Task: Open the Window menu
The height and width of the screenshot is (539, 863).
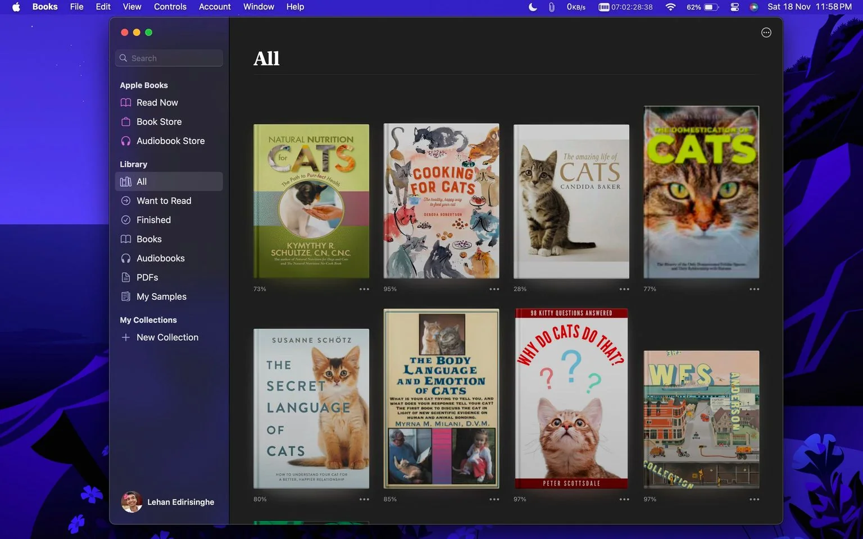Action: pos(258,7)
